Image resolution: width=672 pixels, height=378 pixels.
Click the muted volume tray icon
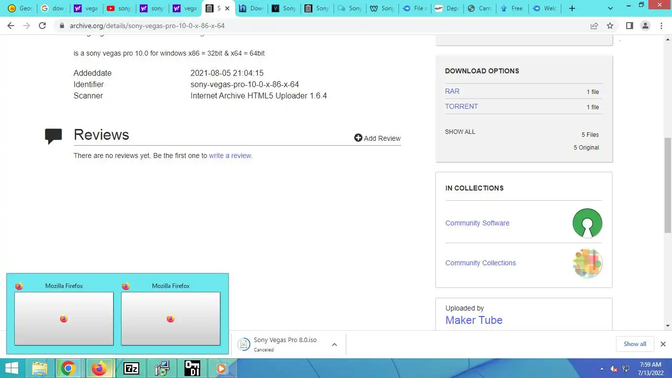[613, 369]
